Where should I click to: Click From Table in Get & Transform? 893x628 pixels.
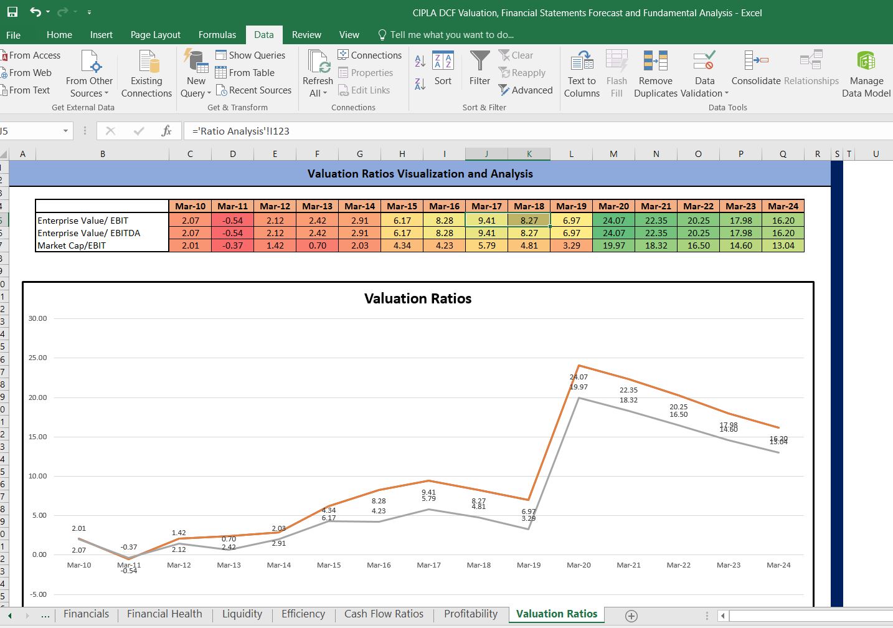point(245,73)
